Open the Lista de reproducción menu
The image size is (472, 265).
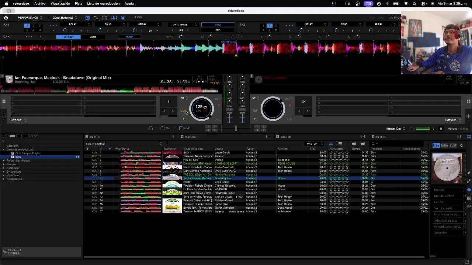tap(103, 4)
